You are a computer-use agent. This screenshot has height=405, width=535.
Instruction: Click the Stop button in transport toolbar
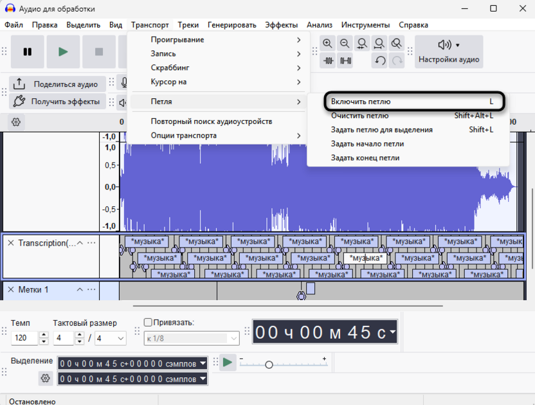[99, 52]
